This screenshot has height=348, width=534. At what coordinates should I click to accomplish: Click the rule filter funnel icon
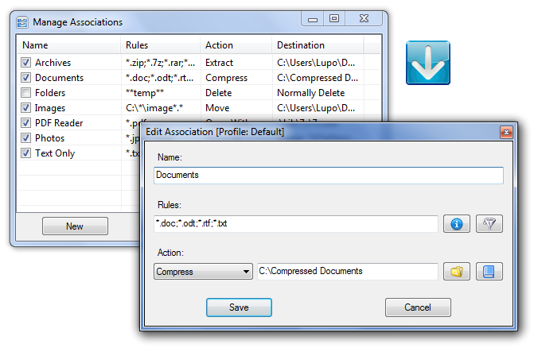click(x=489, y=224)
